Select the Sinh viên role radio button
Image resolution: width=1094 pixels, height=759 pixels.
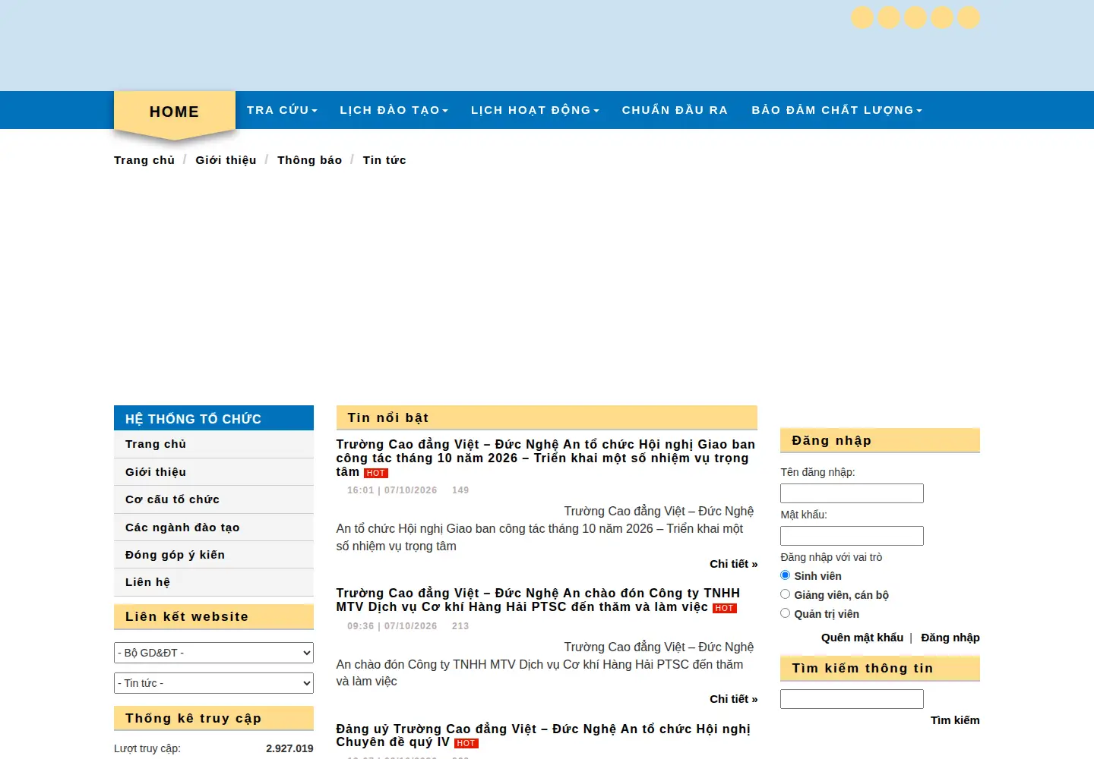[x=786, y=575]
